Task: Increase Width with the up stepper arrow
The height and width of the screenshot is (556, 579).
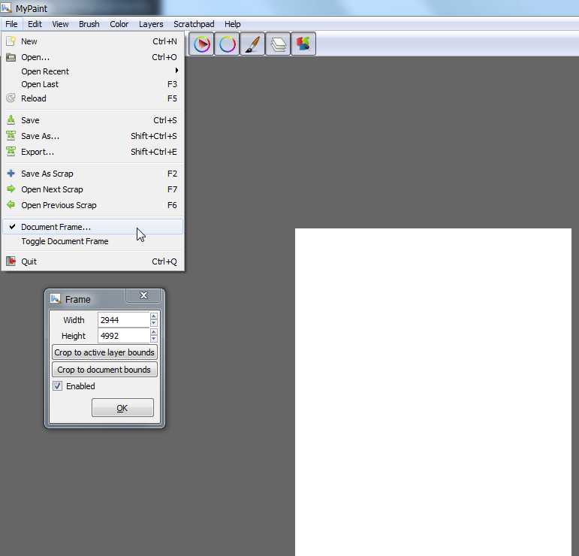Action: [154, 316]
